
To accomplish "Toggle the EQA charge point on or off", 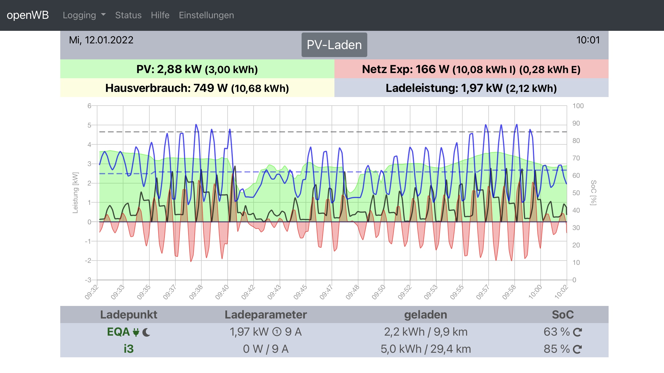I will tap(118, 332).
